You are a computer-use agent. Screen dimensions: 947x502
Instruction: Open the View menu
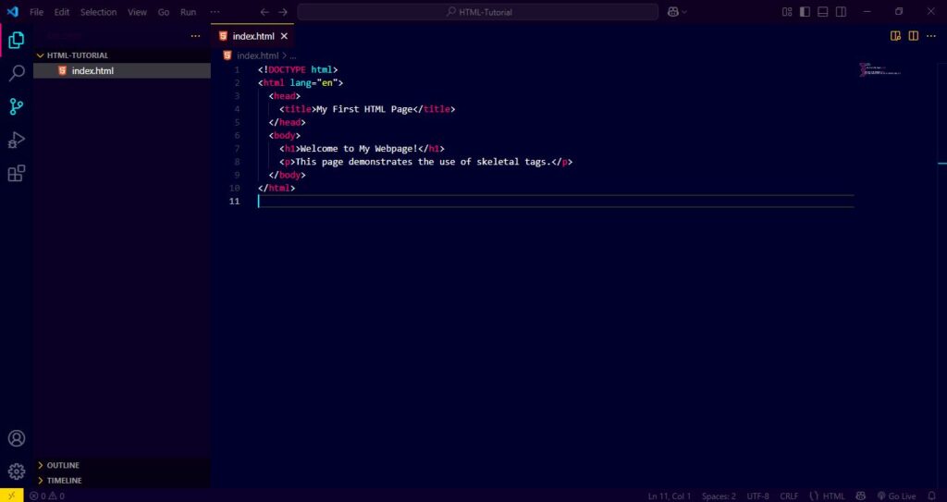pos(137,12)
